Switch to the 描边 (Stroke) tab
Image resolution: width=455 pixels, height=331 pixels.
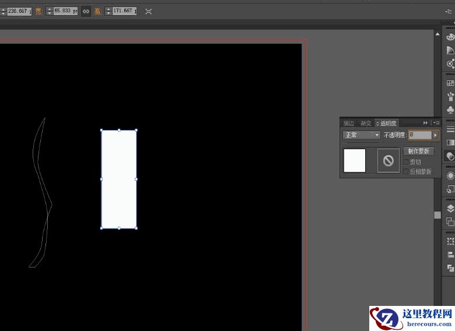pyautogui.click(x=348, y=123)
